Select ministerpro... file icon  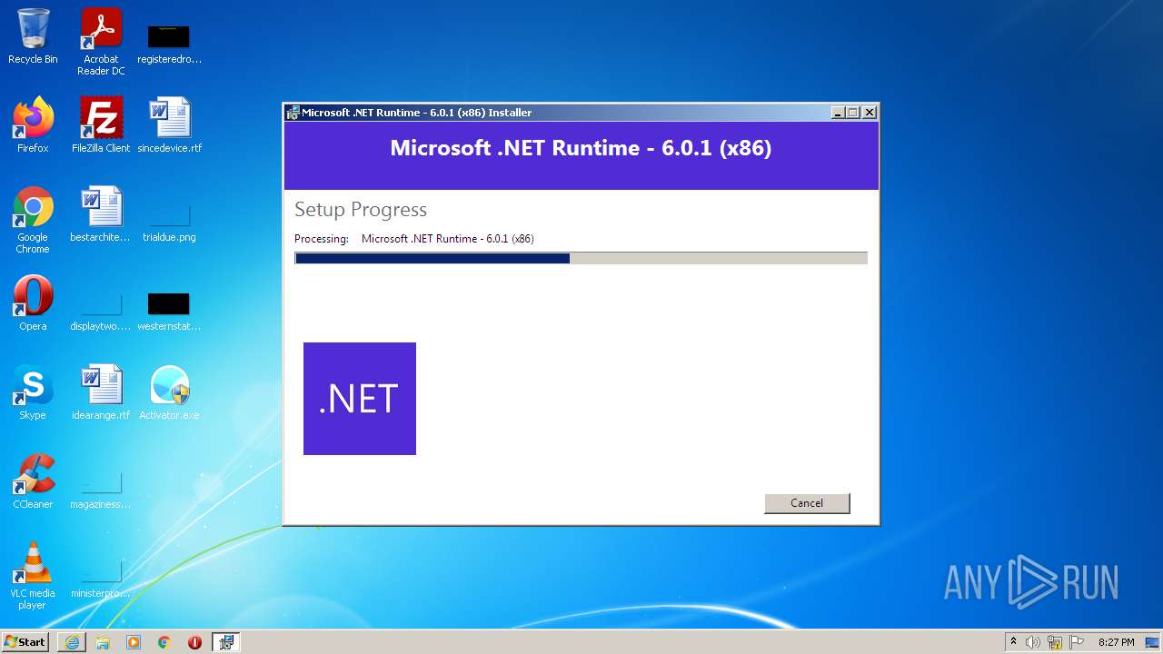[101, 579]
